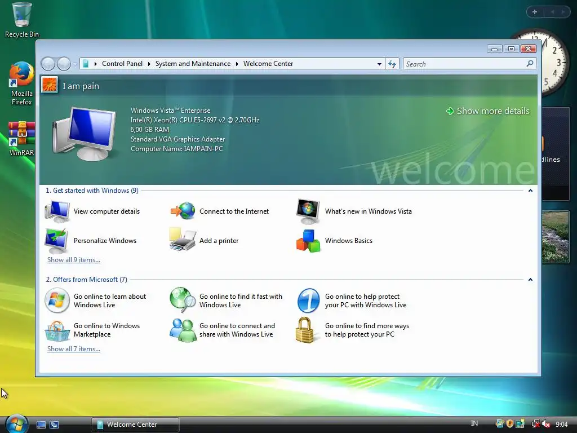The image size is (577, 433).
Task: Click the muted volume tray icon
Action: click(546, 424)
